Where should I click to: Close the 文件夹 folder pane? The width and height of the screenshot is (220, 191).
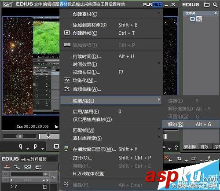pos(215,13)
